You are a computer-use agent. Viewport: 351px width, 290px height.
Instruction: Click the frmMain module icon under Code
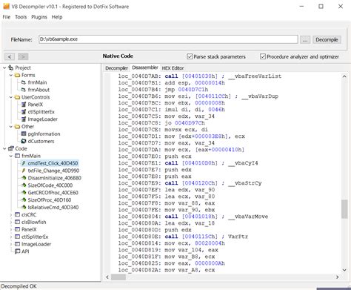click(17, 156)
